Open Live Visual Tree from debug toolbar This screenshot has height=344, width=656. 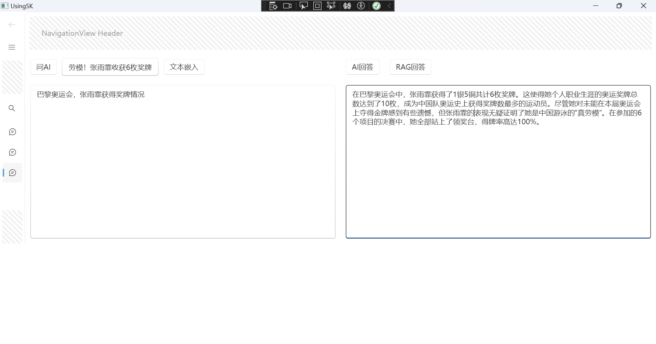point(273,6)
